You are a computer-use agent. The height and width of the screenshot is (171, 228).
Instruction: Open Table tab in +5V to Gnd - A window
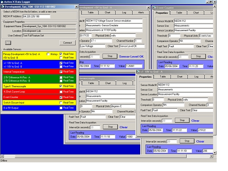pos(90,12)
